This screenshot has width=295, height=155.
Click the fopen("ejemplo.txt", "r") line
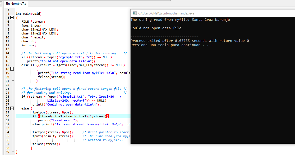click(x=67, y=57)
